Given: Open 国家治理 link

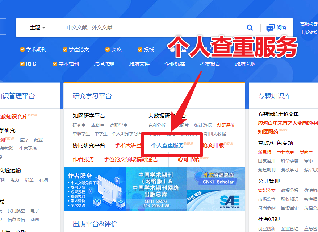Looking at the screenshot, I should coord(267,161).
